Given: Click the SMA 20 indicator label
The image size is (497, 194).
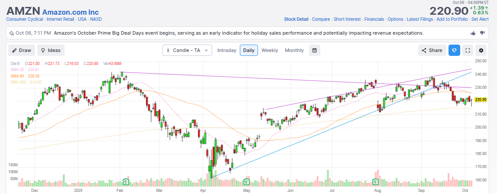Looking at the screenshot, I should [x=25, y=70].
